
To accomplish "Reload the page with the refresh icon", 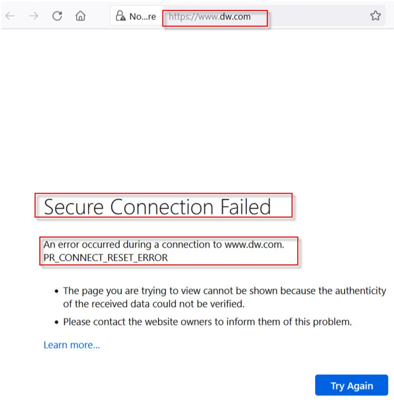I will pos(57,16).
